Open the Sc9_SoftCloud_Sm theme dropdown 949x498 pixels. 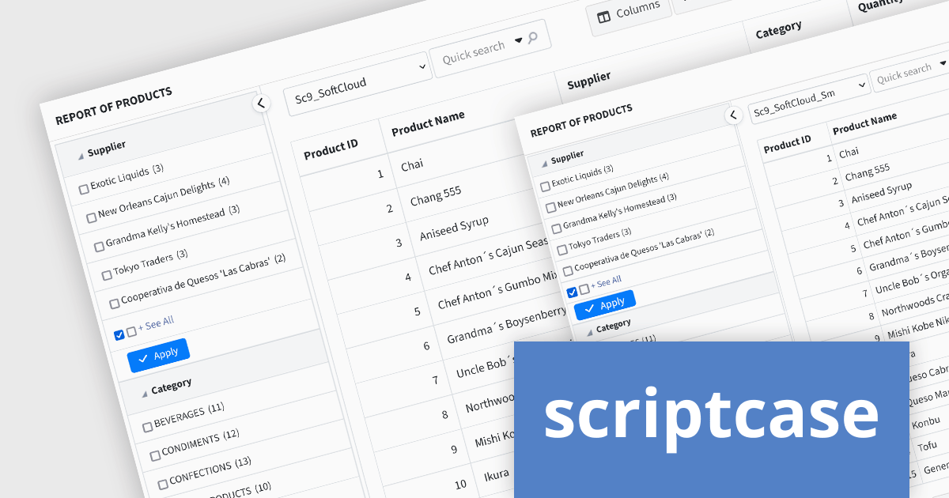[x=808, y=100]
